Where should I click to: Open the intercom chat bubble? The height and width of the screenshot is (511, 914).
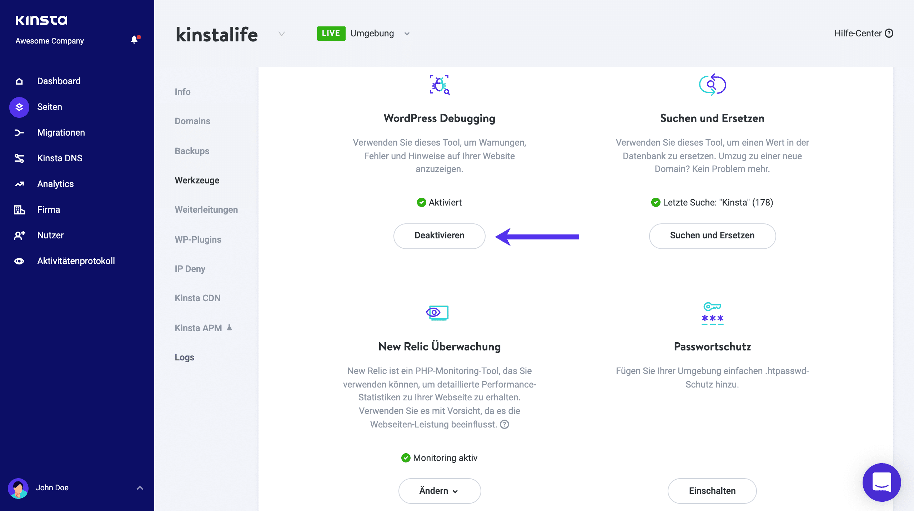[x=881, y=482]
